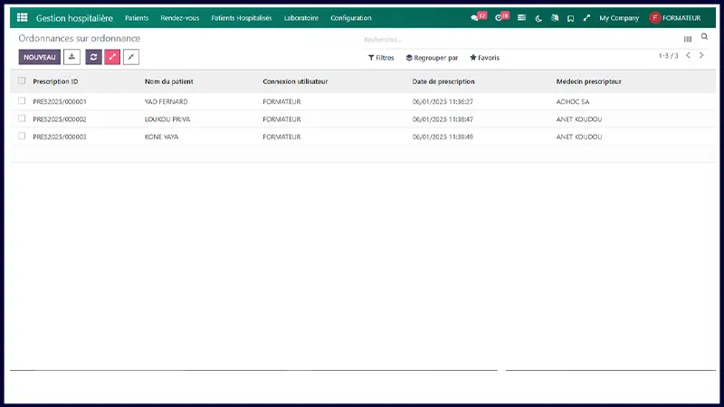Open record PRES2025/000001

60,101
